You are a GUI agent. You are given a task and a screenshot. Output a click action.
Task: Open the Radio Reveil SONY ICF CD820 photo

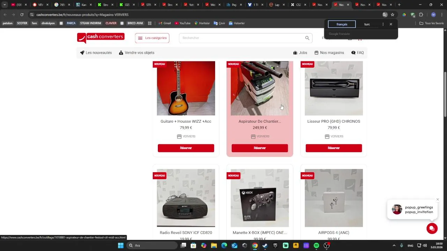(x=186, y=198)
